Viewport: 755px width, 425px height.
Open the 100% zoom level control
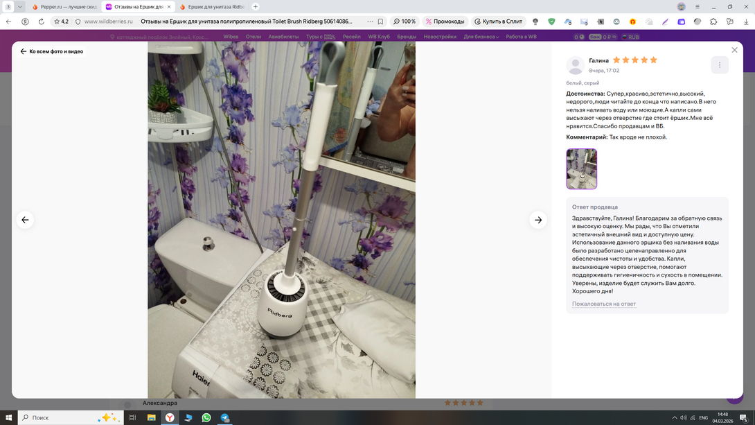pyautogui.click(x=405, y=21)
